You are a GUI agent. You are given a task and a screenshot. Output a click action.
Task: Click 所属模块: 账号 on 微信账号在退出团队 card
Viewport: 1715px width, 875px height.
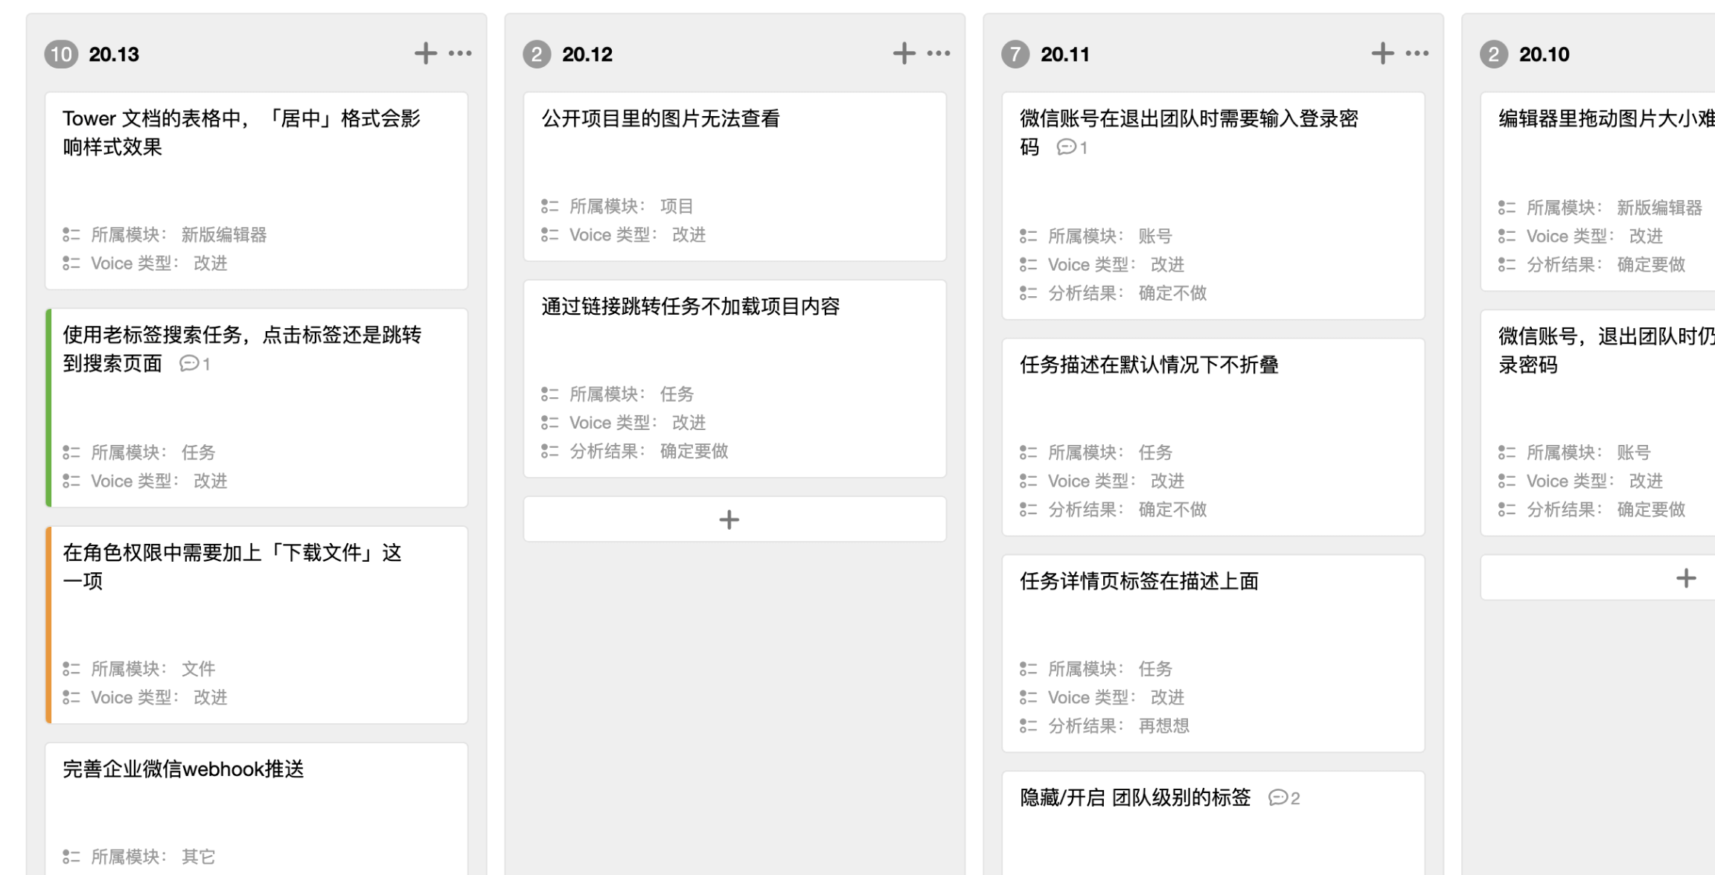1096,237
